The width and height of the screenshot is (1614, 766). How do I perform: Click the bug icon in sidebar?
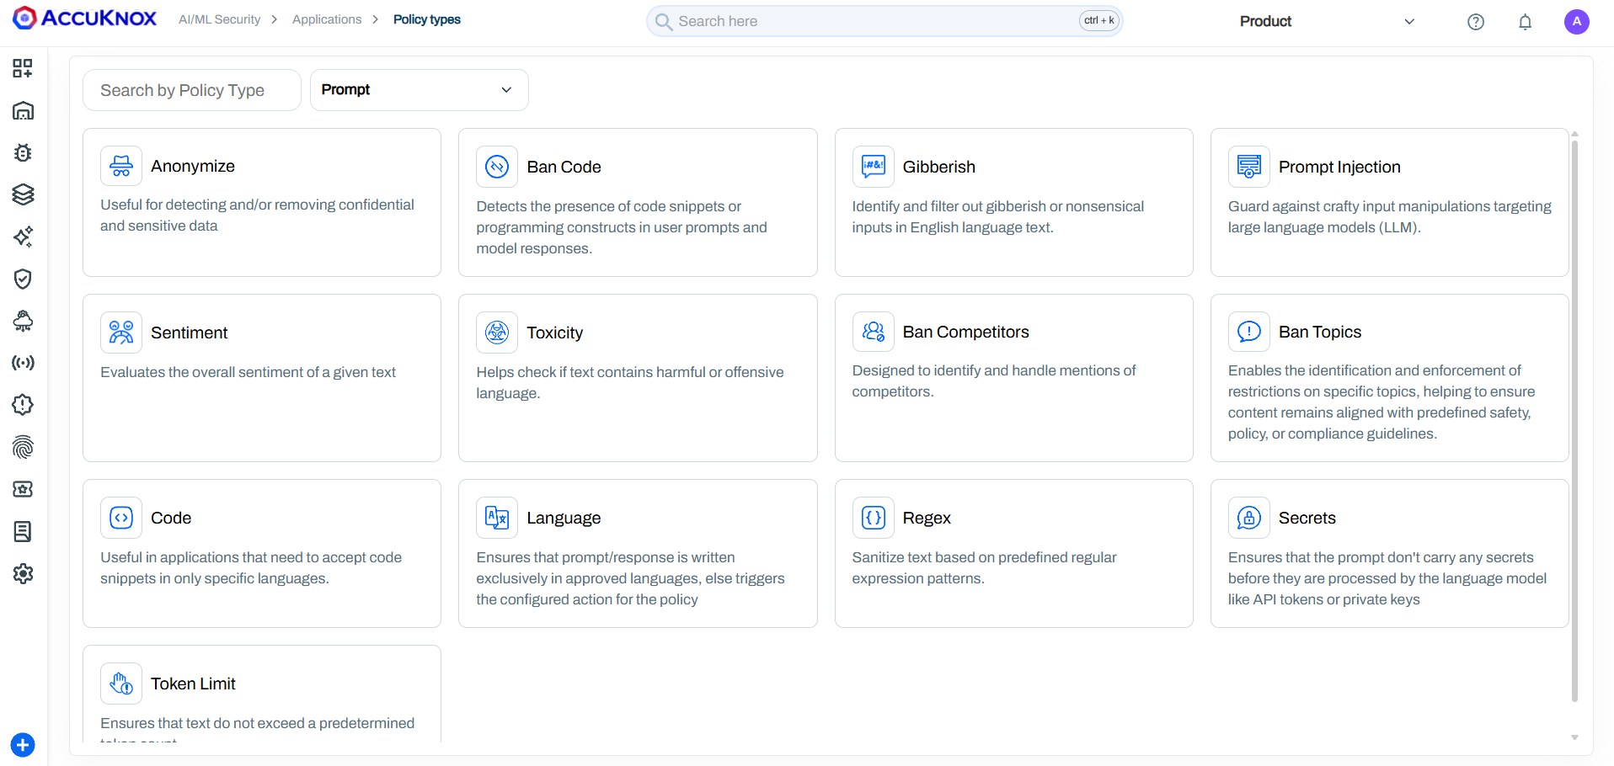tap(23, 152)
